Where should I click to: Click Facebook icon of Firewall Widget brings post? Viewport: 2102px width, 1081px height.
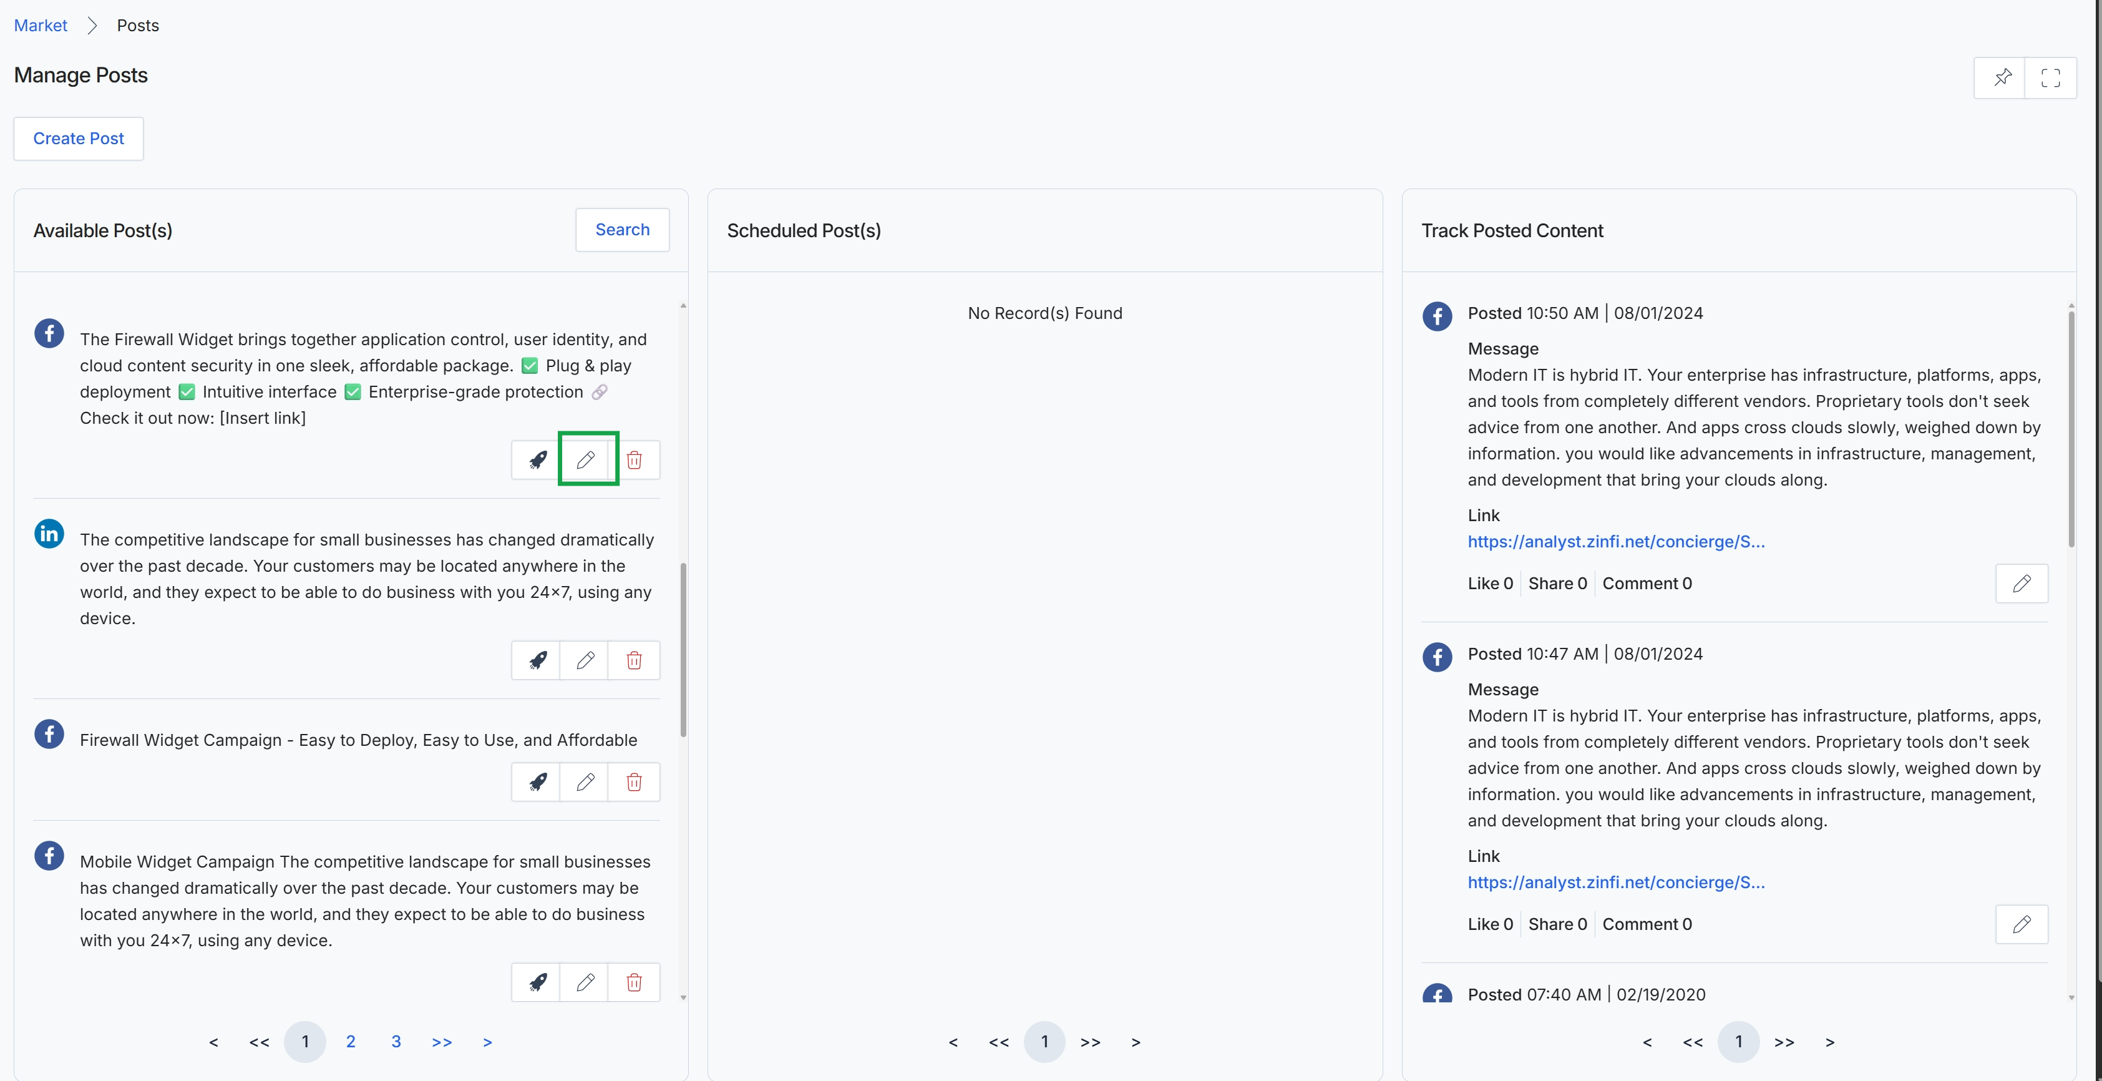coord(49,333)
